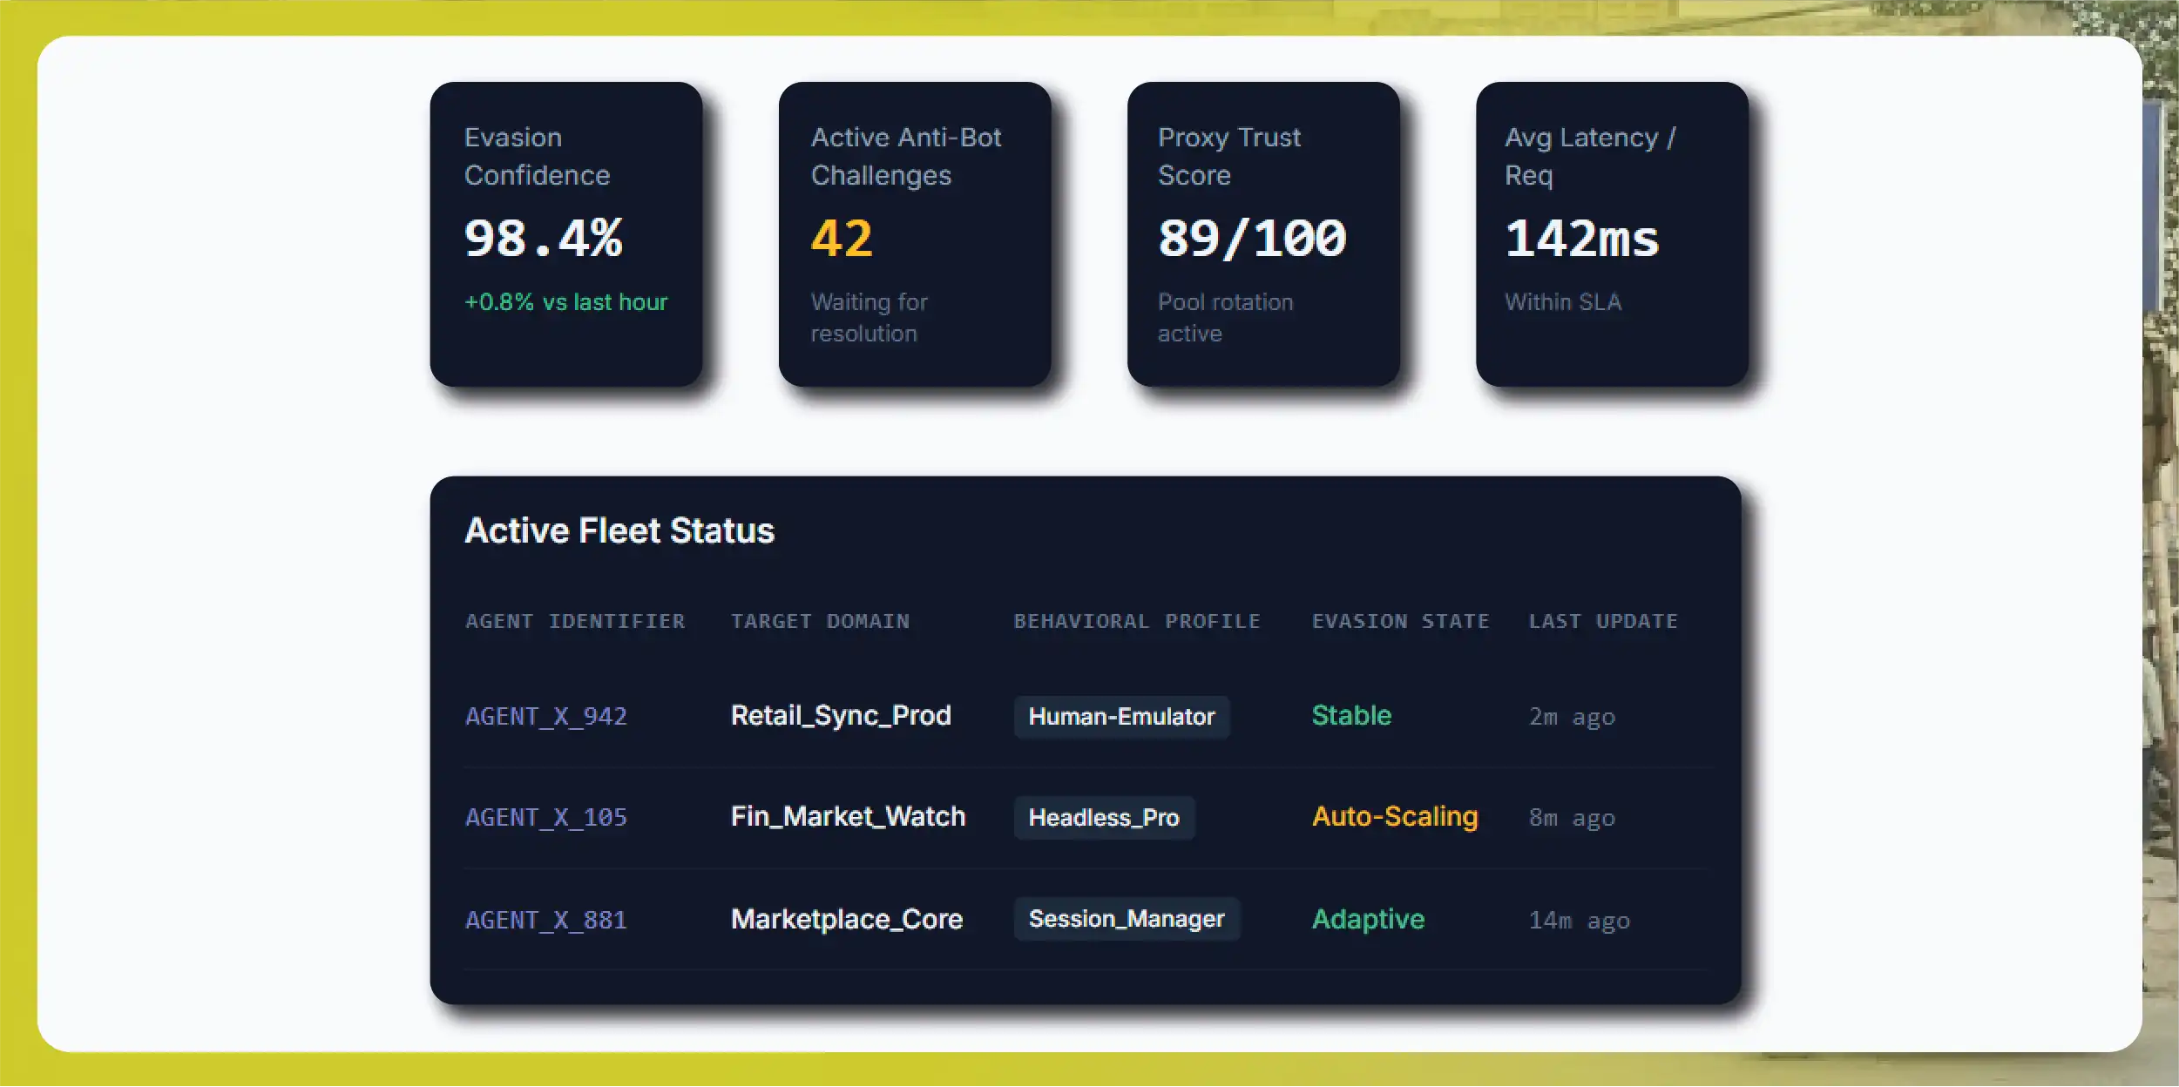Select the Fin_Market_Watch domain cell

[x=848, y=817]
